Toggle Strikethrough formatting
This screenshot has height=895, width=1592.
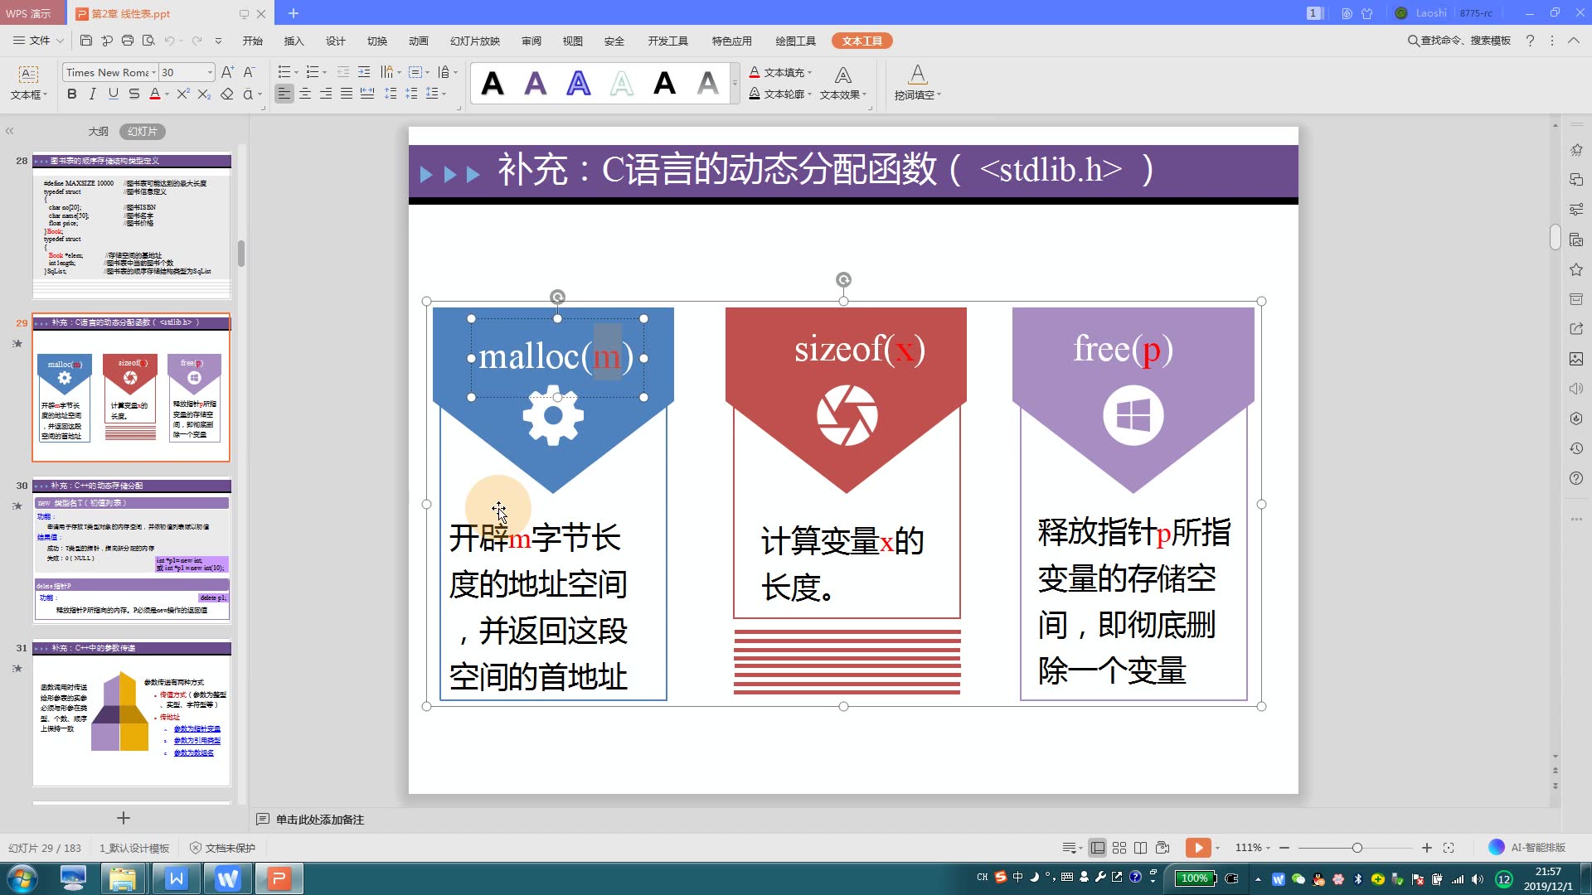(133, 94)
